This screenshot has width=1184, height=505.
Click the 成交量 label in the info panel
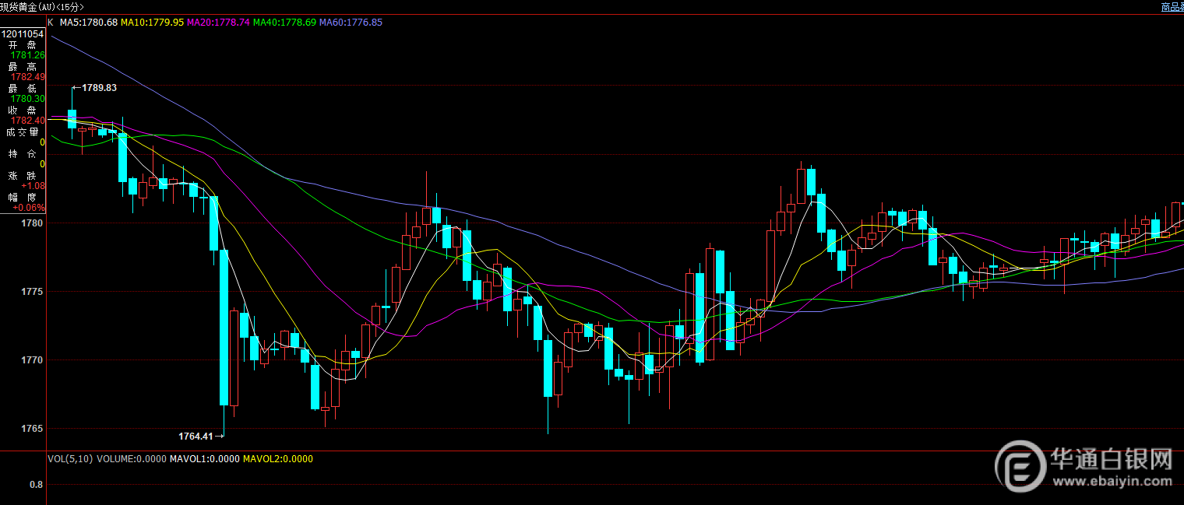point(23,132)
